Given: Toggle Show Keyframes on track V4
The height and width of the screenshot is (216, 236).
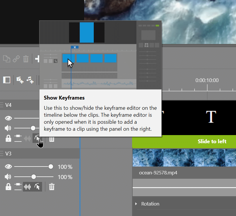Looking at the screenshot, I should tap(37, 139).
